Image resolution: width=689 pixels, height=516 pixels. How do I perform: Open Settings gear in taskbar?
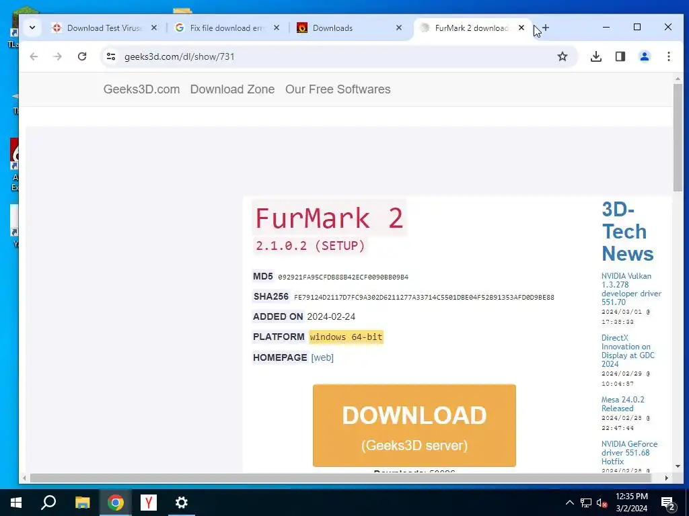(182, 503)
